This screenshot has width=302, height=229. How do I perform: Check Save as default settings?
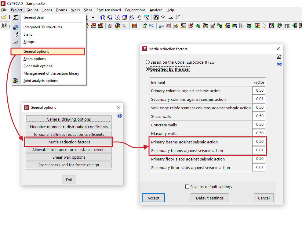187,187
